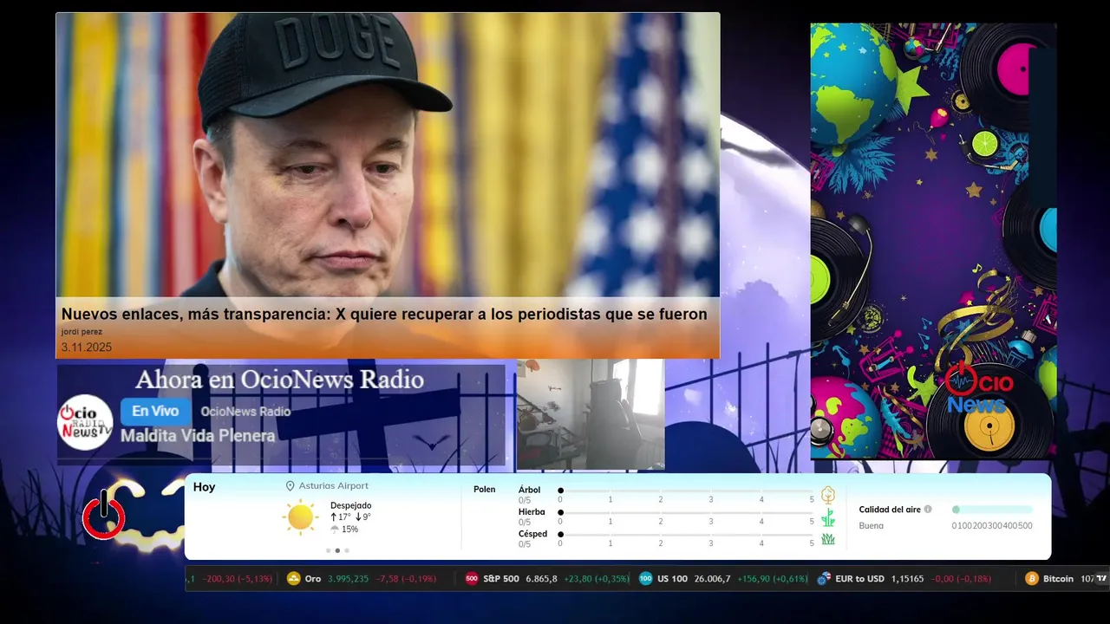This screenshot has width=1110, height=624.
Task: Click the OcioNews Radio station label
Action: [245, 412]
